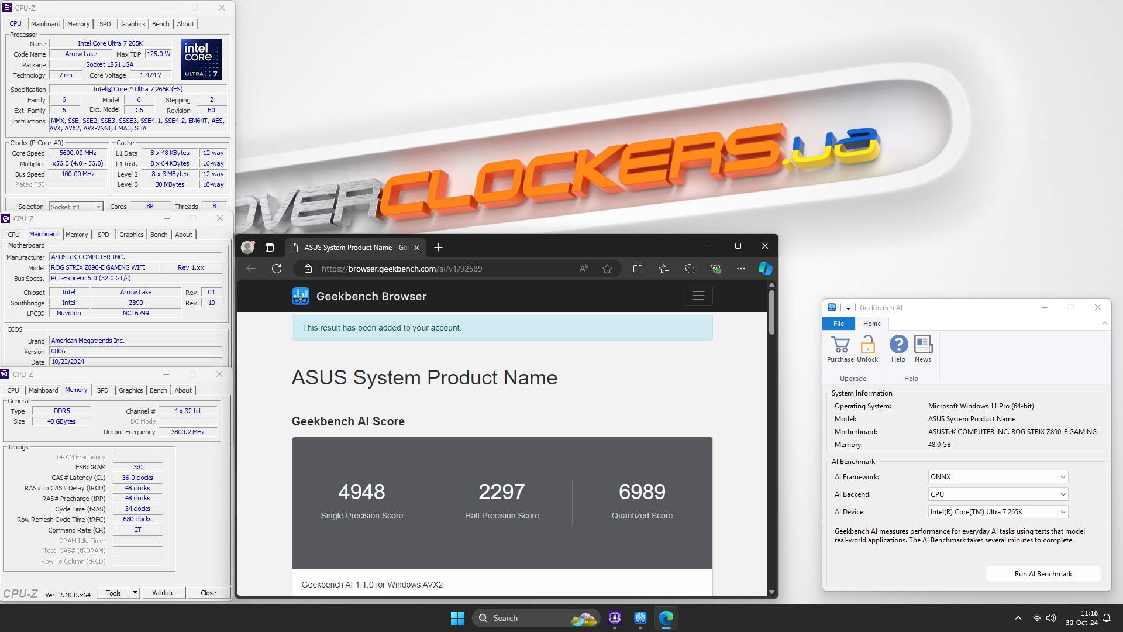Expand the AI Backend CPU dropdown
This screenshot has width=1123, height=632.
pos(1063,494)
